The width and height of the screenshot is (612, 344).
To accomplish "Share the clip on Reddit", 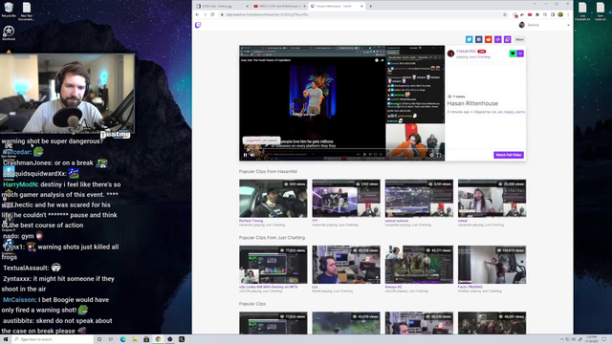I will [x=489, y=39].
